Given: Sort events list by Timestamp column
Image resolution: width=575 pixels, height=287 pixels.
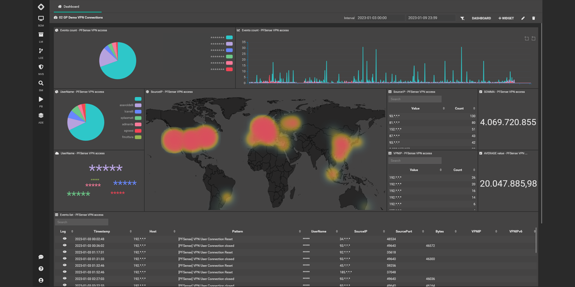Looking at the screenshot, I should pos(102,232).
